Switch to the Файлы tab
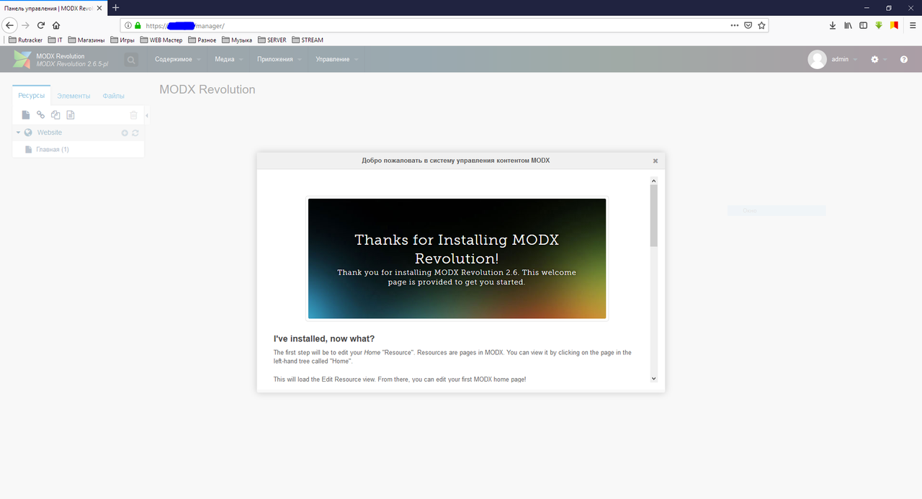This screenshot has width=922, height=499. click(x=113, y=96)
